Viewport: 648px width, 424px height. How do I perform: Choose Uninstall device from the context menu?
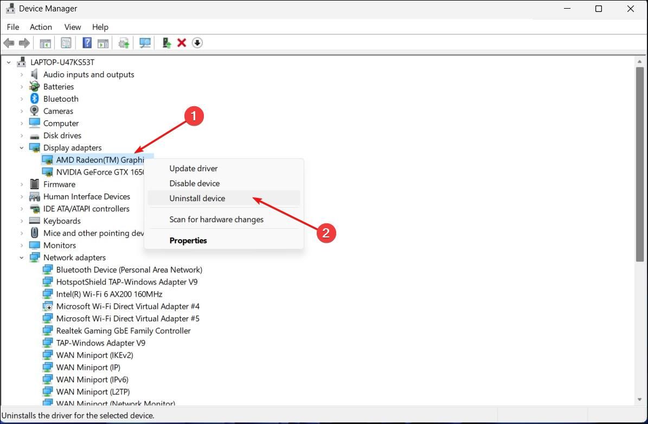pos(197,198)
